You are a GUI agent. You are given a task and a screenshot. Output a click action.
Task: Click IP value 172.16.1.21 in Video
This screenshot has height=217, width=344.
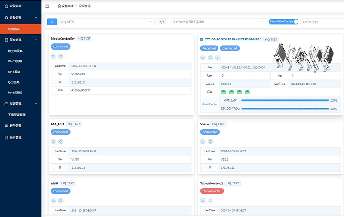[227, 168]
